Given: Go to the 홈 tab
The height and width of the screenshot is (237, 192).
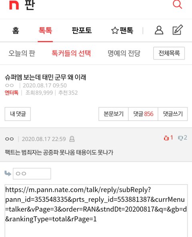Looking at the screenshot, I should pos(16,30).
